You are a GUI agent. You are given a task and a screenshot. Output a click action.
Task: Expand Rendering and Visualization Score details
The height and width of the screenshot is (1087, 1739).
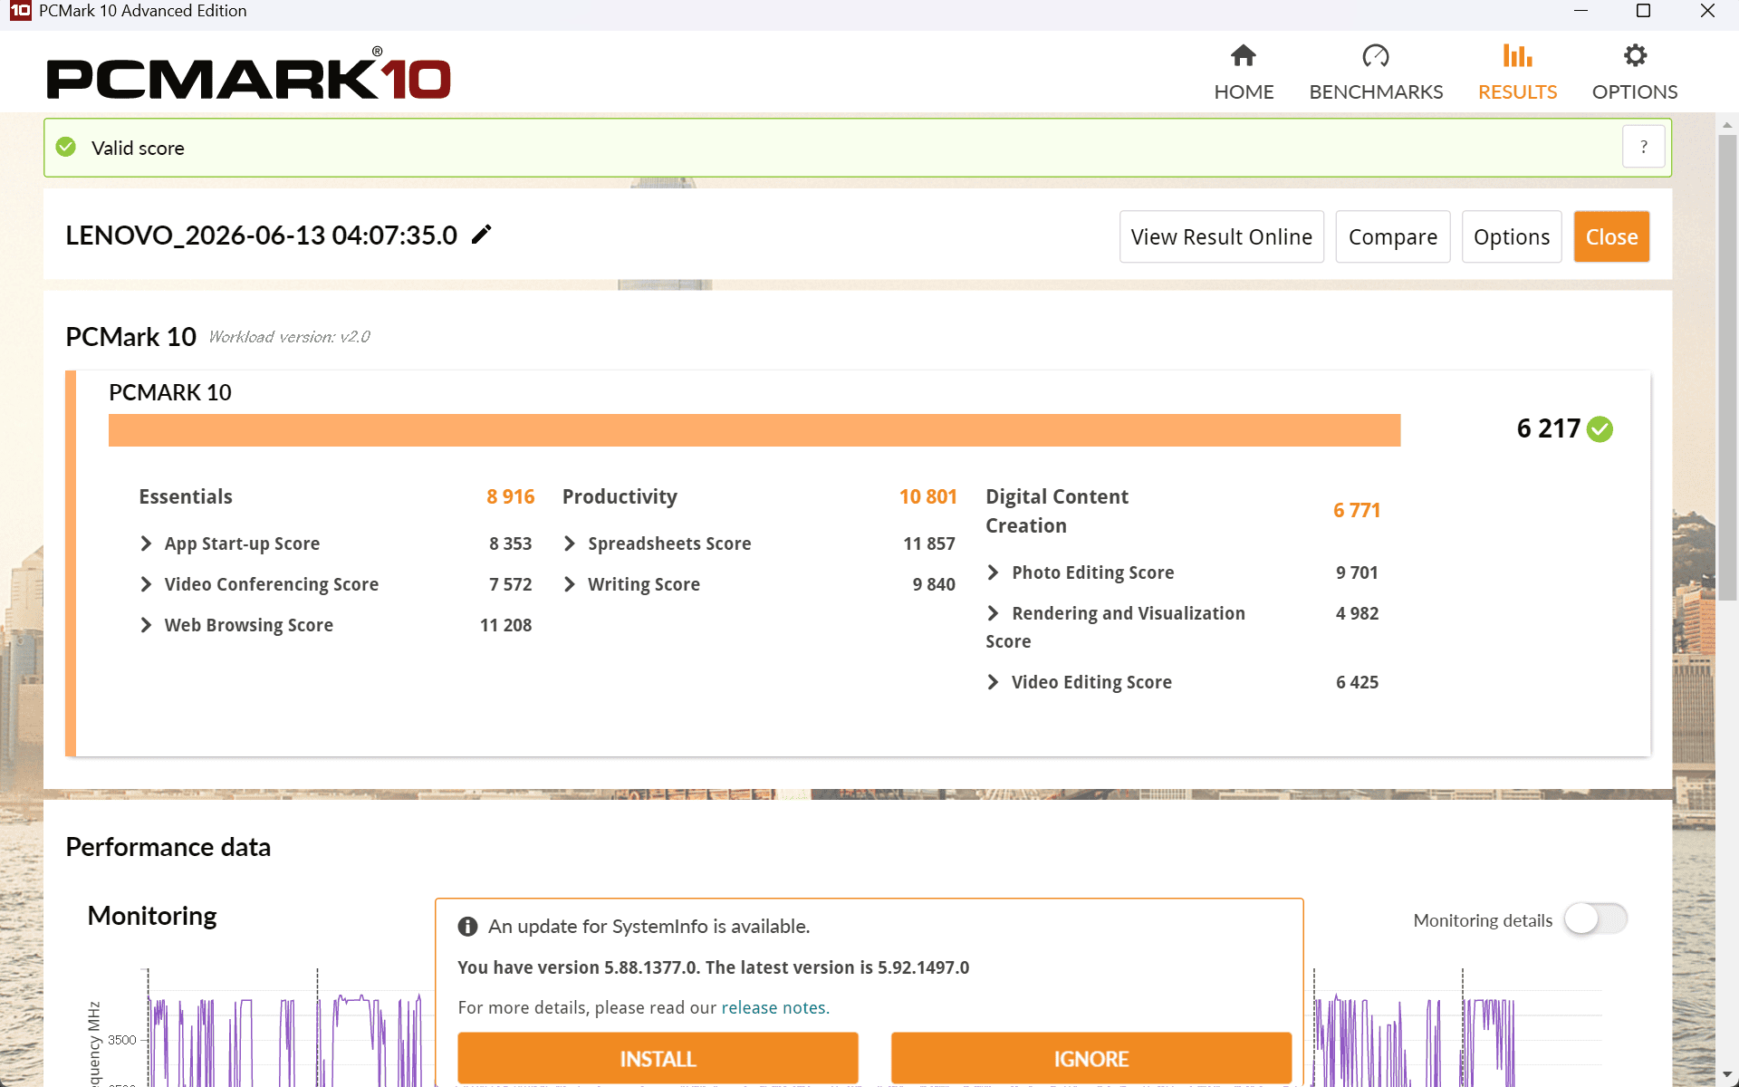click(x=994, y=613)
